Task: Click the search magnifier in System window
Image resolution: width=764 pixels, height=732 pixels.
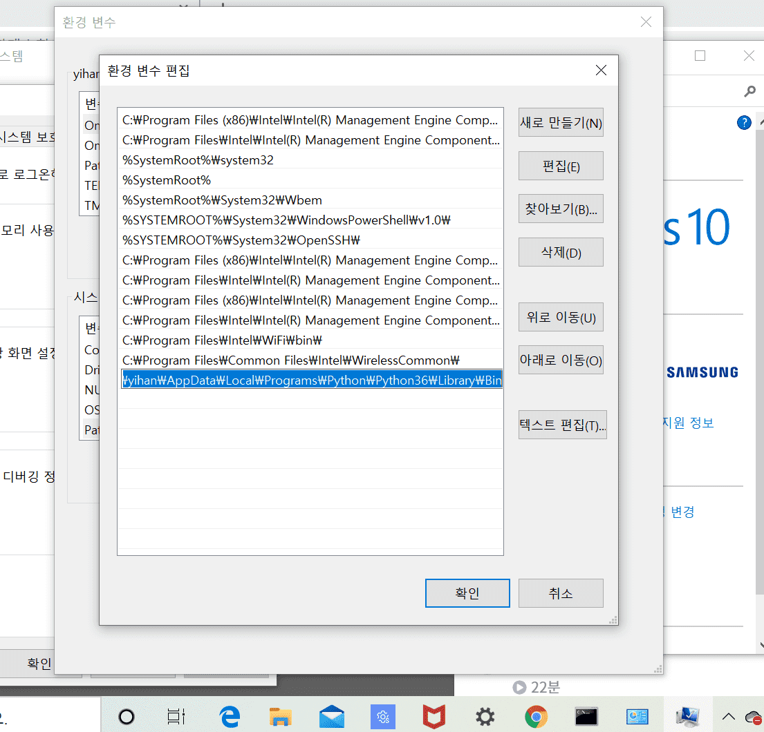Action: pos(750,91)
